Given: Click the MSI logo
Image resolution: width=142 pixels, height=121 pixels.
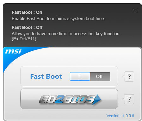Looking at the screenshot, I should coord(13,51).
